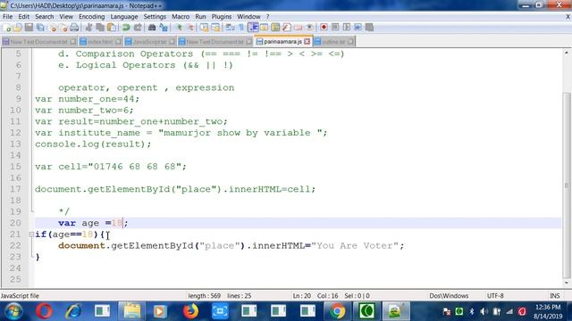Start recording a macro
572x321 pixels.
[x=324, y=28]
